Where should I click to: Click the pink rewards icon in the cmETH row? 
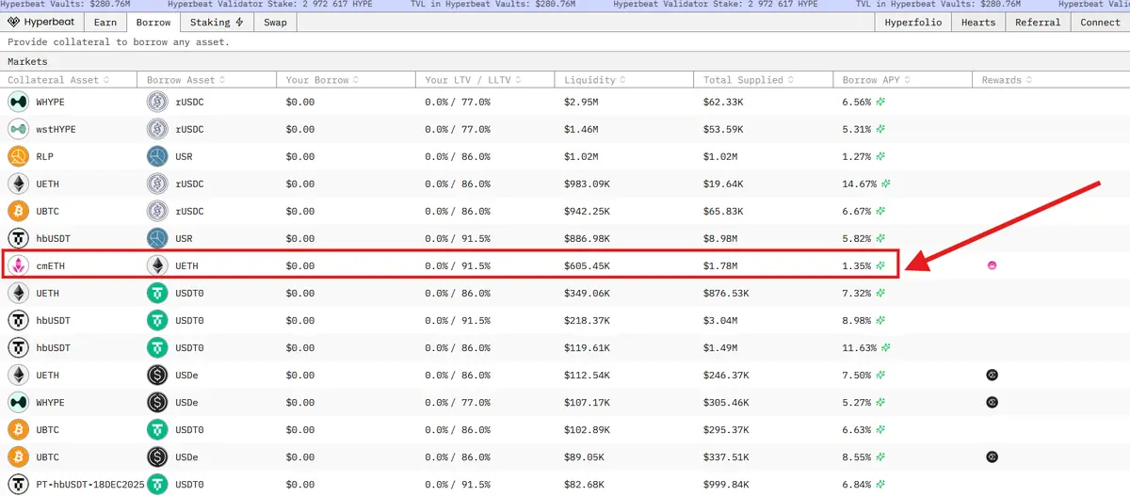point(992,265)
